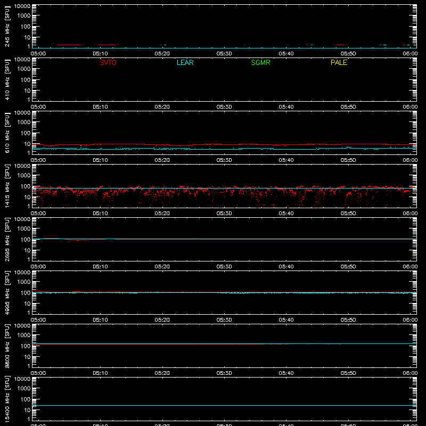
Task: Click 05:10 time label under 245 MHz plot
Action: (x=100, y=54)
